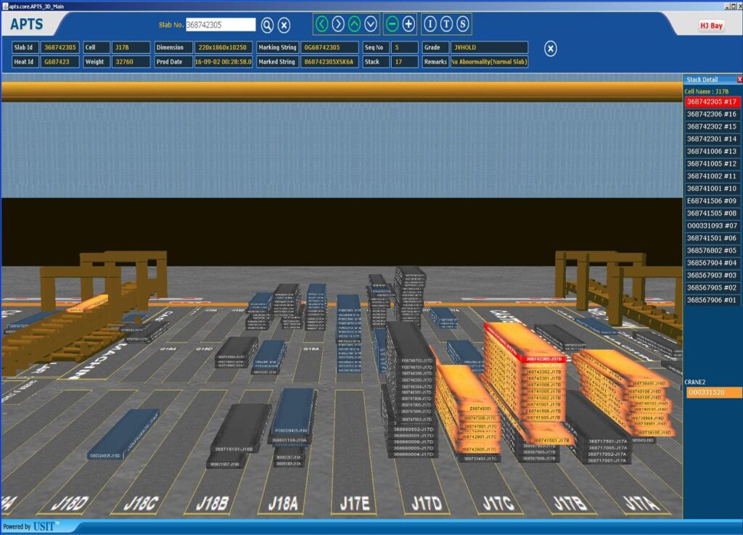The width and height of the screenshot is (743, 535).
Task: Click the J17D floor cell label
Action: tap(427, 503)
